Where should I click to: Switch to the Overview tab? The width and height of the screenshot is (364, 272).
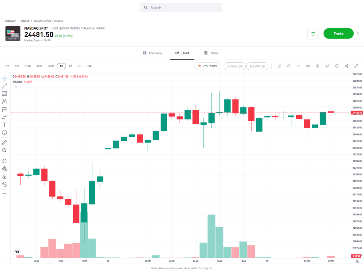tap(152, 53)
